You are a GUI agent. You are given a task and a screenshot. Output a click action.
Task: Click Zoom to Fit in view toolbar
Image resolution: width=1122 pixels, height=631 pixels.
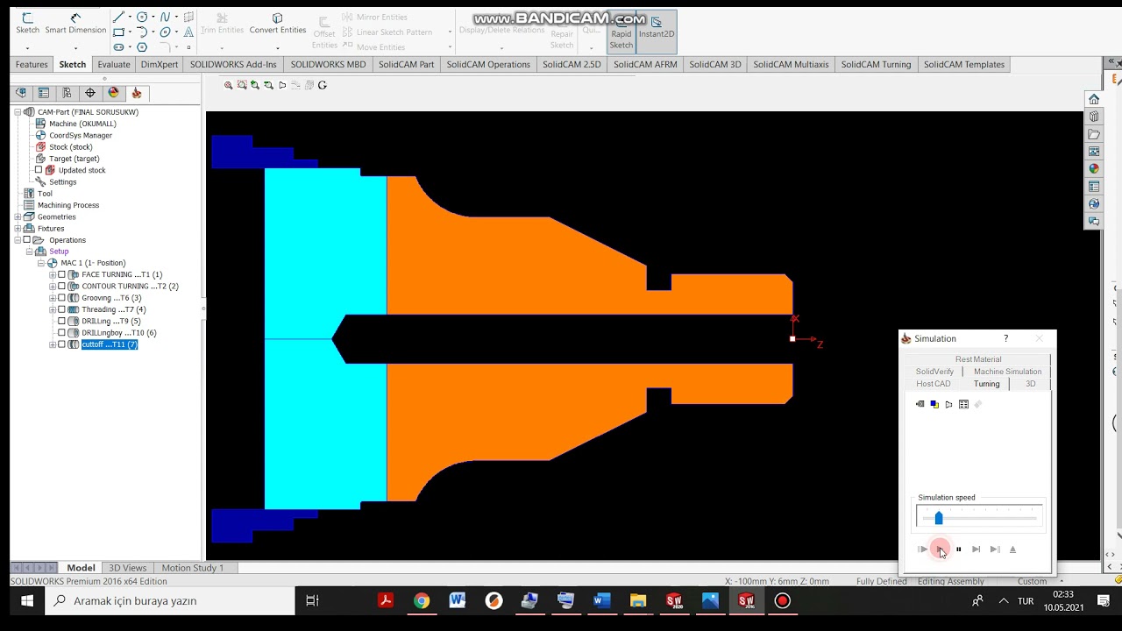coord(228,85)
